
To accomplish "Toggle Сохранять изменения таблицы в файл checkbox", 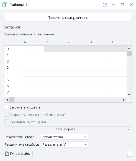I will (6, 114).
